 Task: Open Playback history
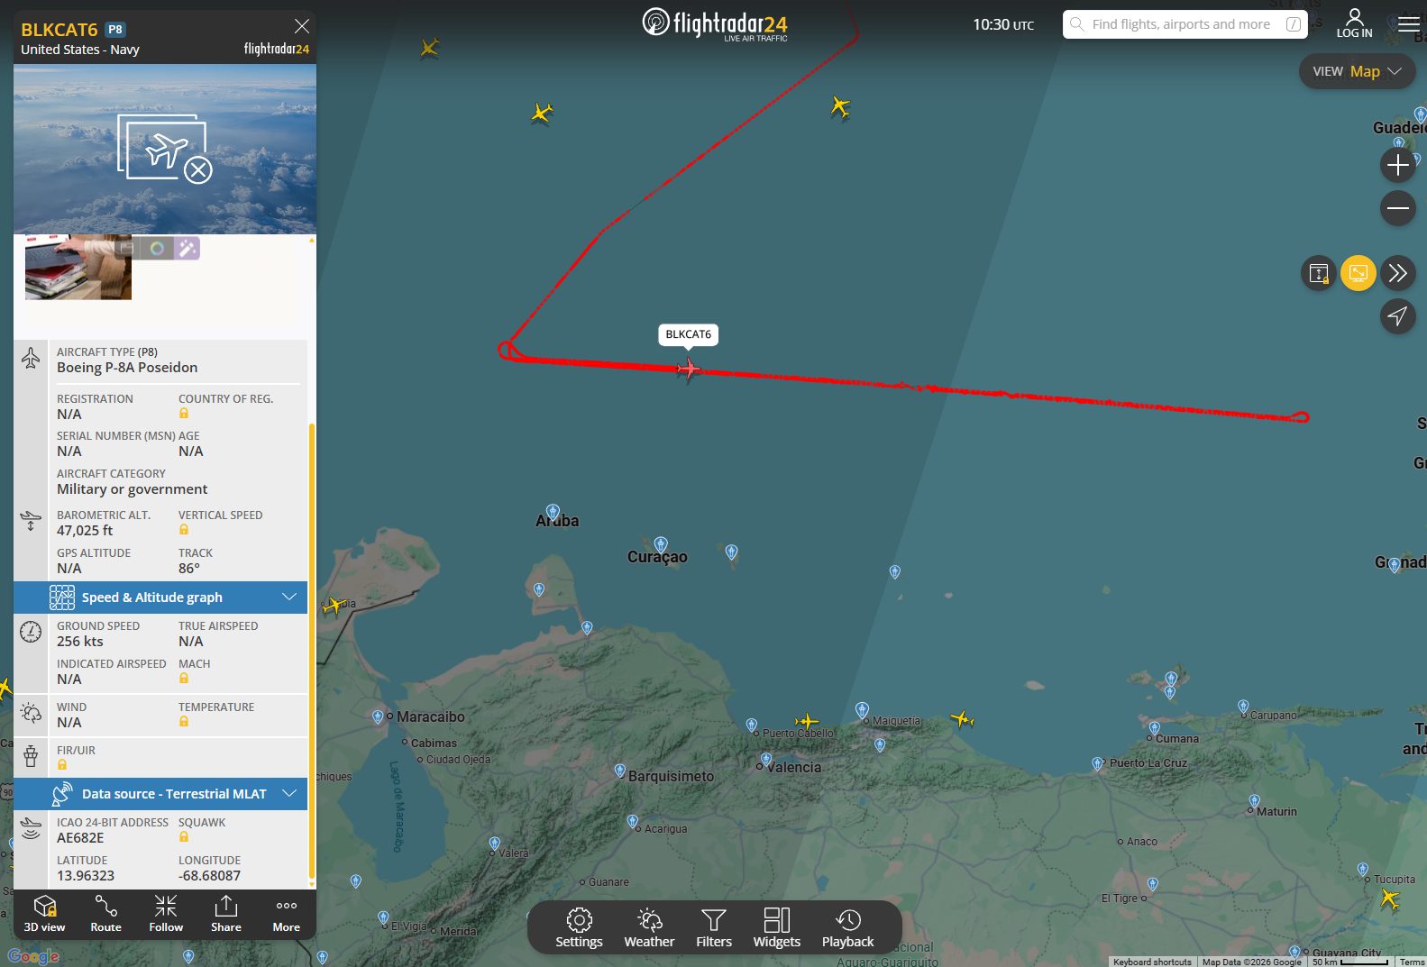point(847,927)
